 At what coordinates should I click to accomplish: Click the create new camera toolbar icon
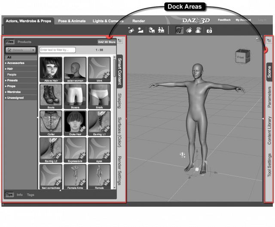coord(131,30)
